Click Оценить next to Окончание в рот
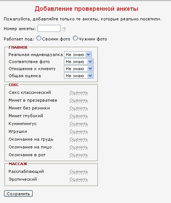Image resolution: width=171 pixels, height=203 pixels. pos(79,155)
